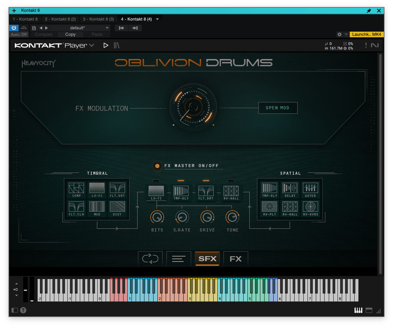Click the OPEN MOD button
Image resolution: width=393 pixels, height=327 pixels.
pyautogui.click(x=278, y=108)
